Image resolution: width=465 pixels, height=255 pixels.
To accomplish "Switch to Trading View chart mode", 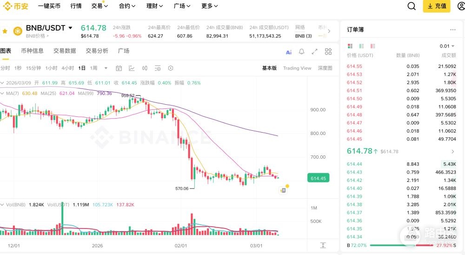I will coord(297,68).
